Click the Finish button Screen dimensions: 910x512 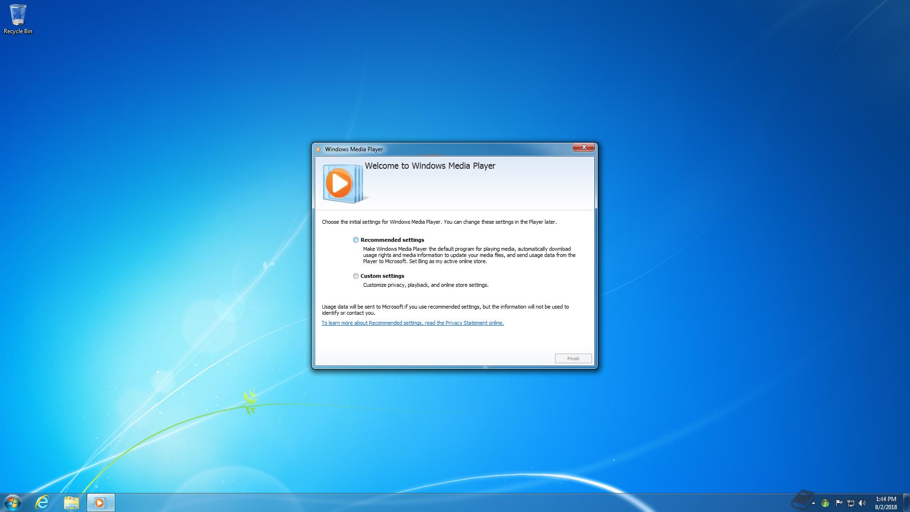click(x=573, y=358)
